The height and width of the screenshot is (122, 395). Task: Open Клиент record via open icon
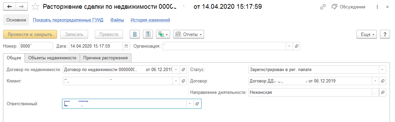[x=184, y=81]
